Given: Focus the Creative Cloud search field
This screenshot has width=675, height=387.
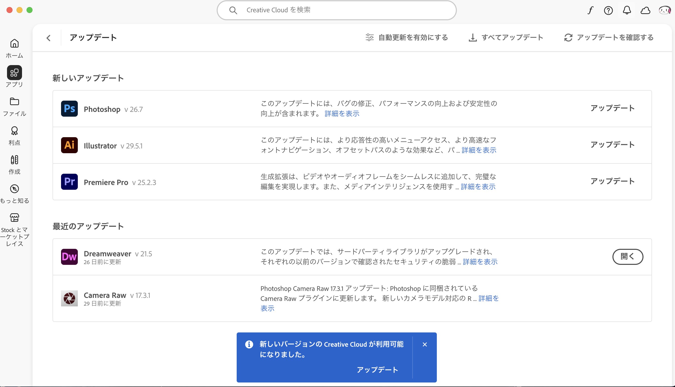Looking at the screenshot, I should [x=336, y=10].
